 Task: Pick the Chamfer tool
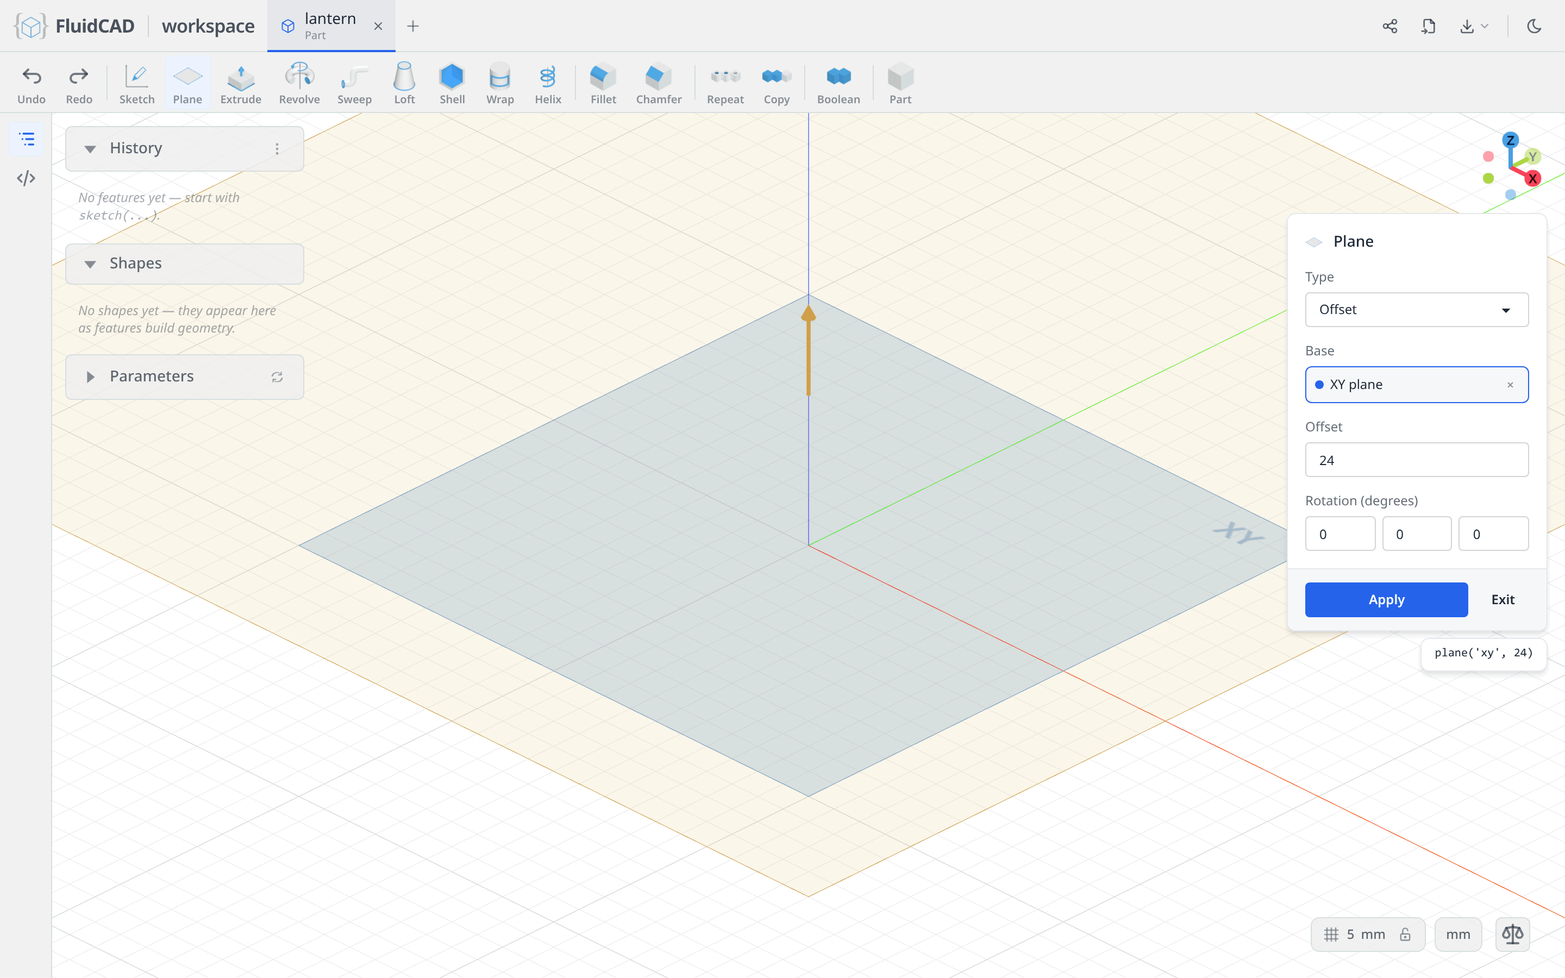(x=659, y=84)
